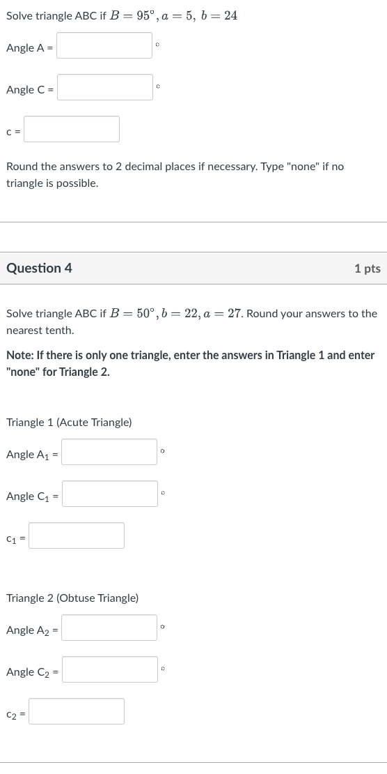
Task: Focus the Angle C₂ answer box
Action: pyautogui.click(x=110, y=669)
